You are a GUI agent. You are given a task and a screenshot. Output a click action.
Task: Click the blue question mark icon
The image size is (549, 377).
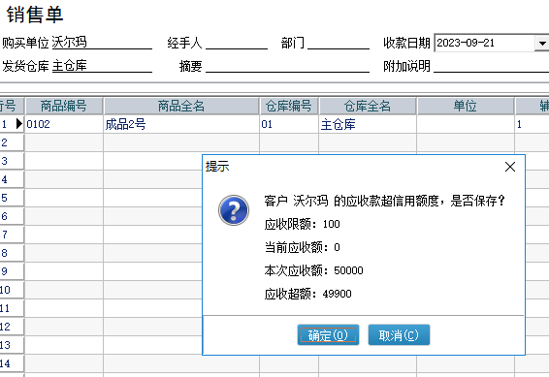tap(234, 210)
